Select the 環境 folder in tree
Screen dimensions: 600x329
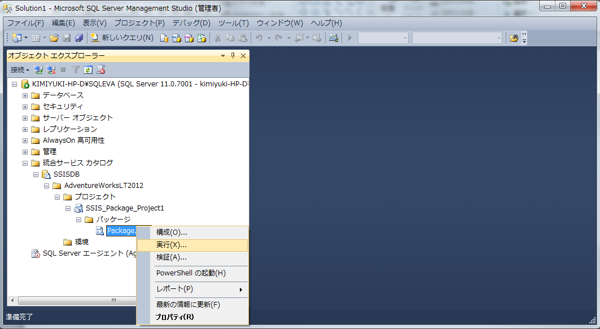[x=81, y=242]
